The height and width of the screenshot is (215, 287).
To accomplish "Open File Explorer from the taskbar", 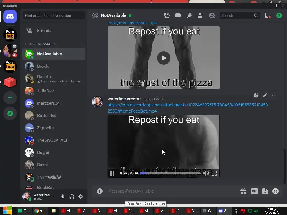I will click(54, 211).
